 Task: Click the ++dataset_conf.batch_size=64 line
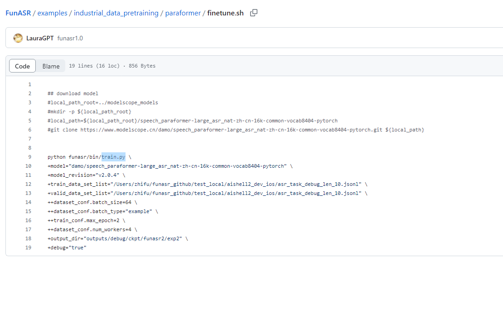tap(92, 202)
